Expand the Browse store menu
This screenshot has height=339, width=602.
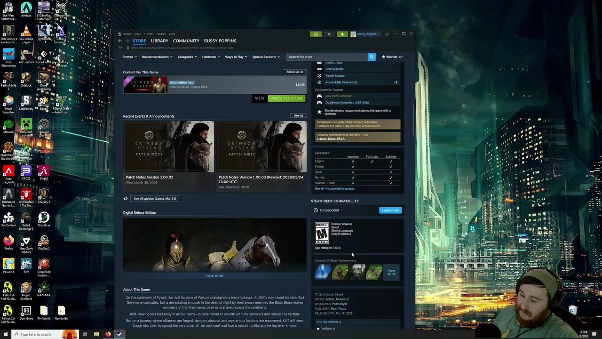(x=129, y=57)
